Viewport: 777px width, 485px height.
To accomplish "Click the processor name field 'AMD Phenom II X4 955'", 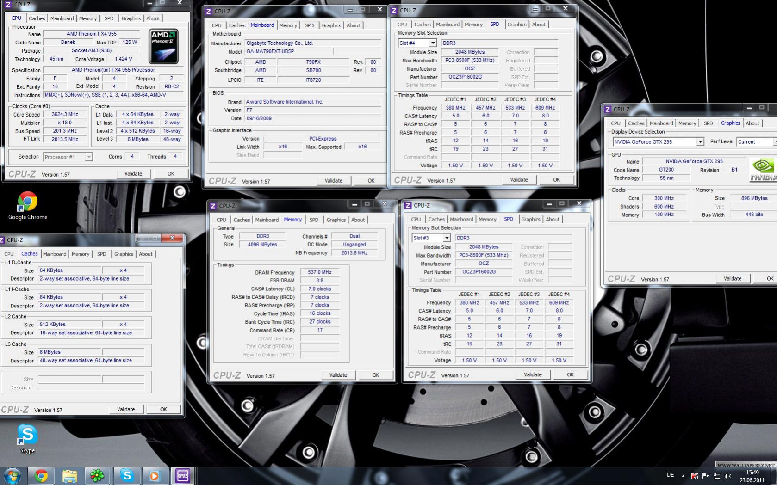I will point(92,34).
